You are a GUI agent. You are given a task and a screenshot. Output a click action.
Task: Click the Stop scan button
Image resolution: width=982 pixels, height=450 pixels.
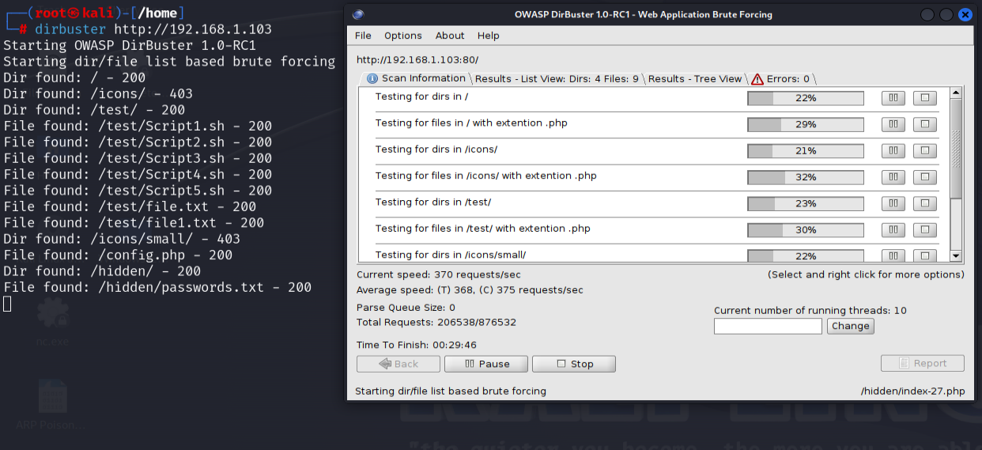[x=574, y=364]
